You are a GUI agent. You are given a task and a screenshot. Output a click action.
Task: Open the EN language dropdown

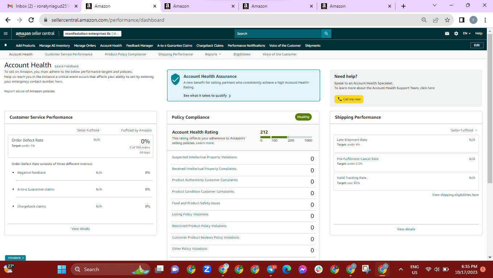(x=467, y=33)
